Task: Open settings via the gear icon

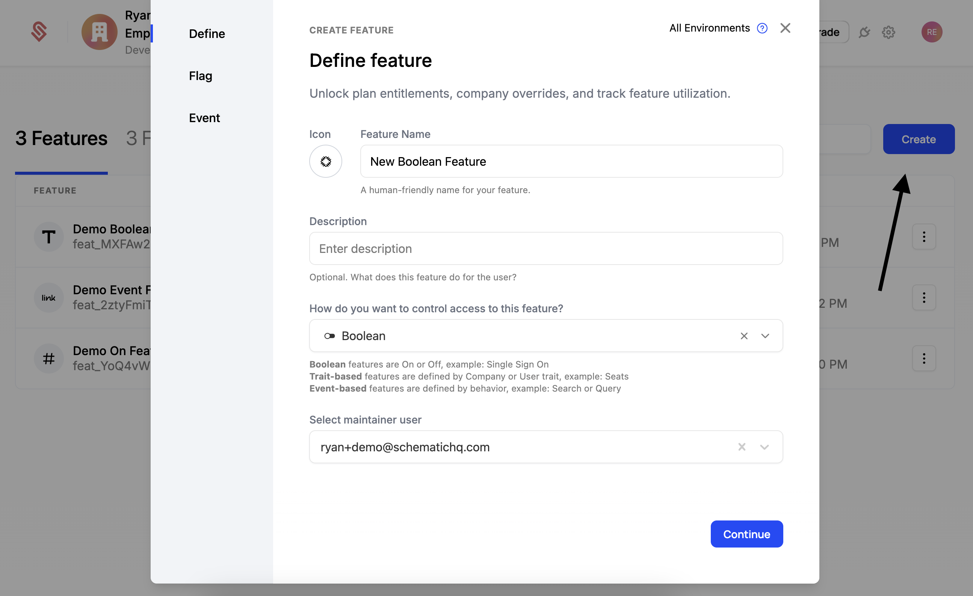Action: (888, 32)
